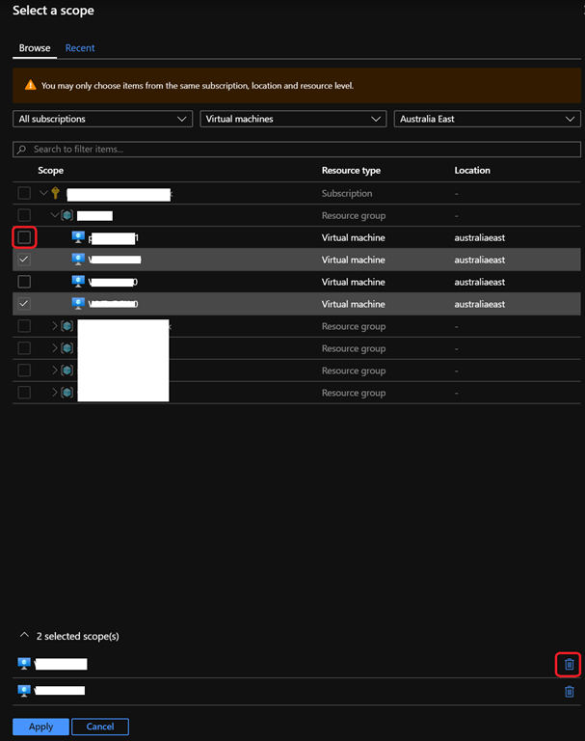Click the third collapsed resource group's cube icon

[x=67, y=370]
